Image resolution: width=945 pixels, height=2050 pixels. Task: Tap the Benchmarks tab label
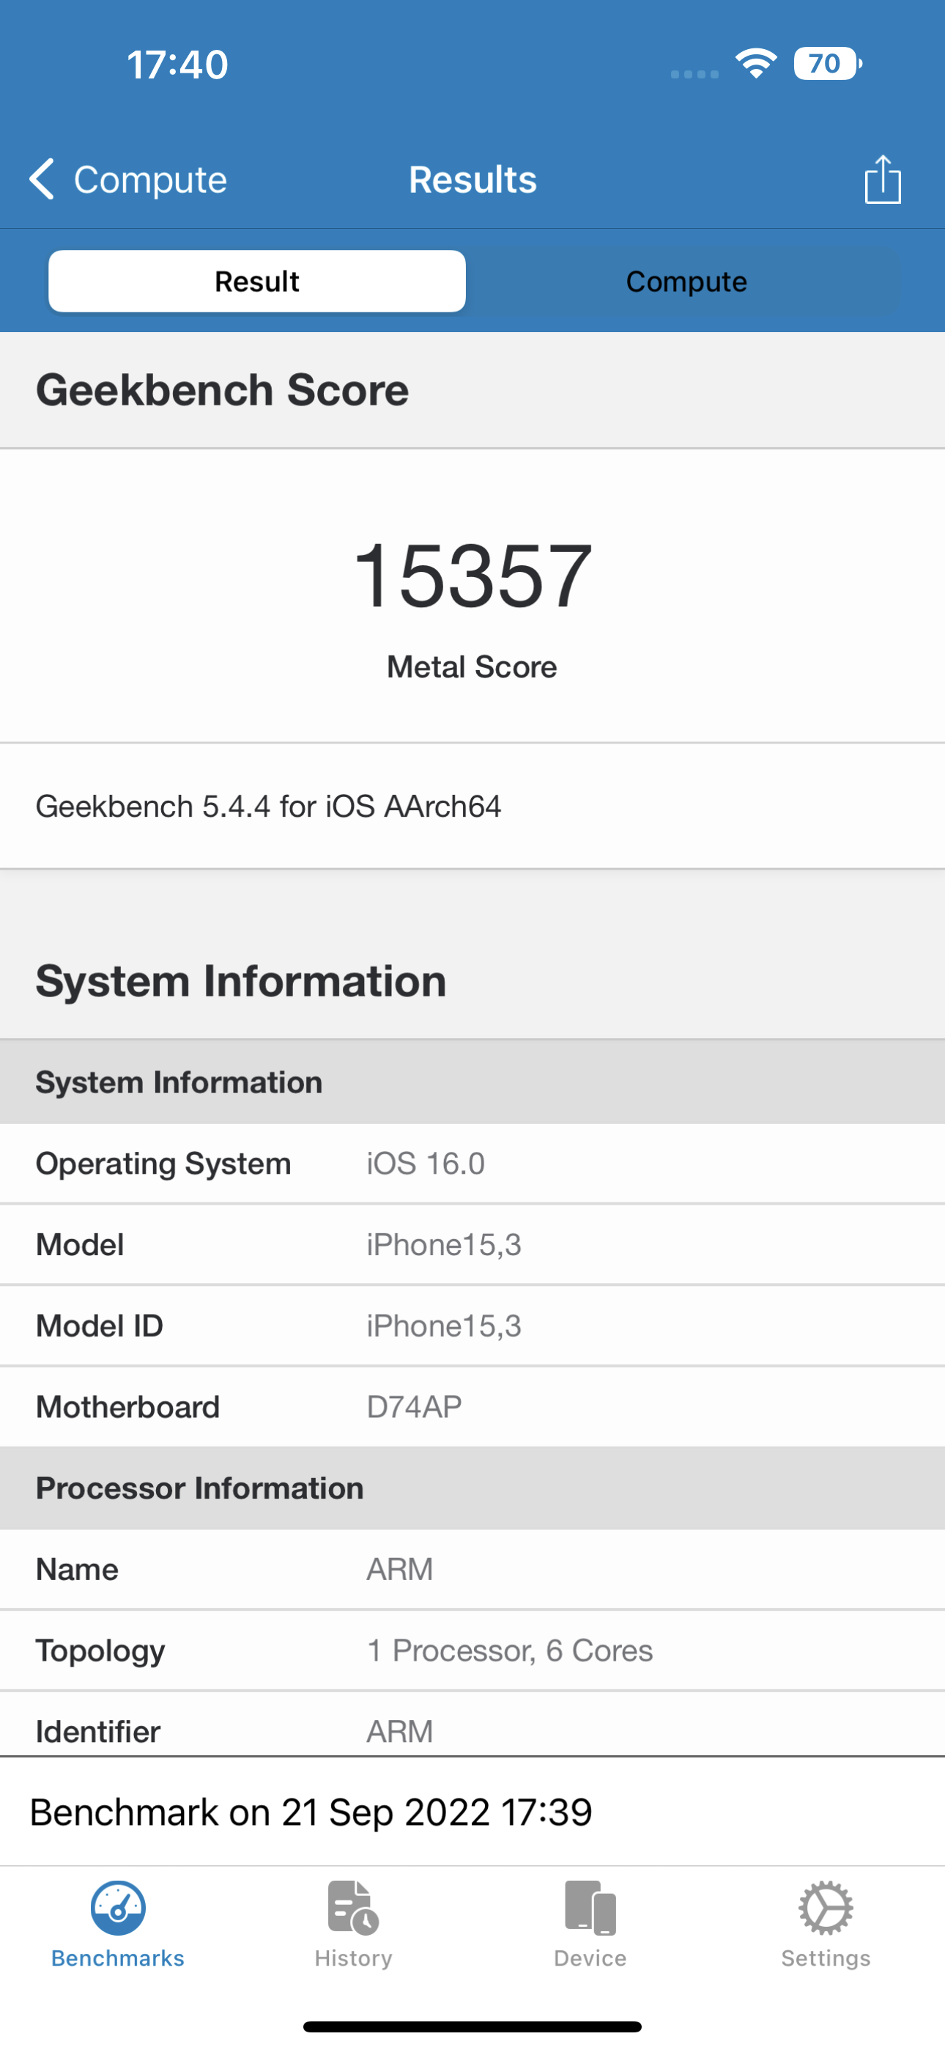(x=118, y=1958)
